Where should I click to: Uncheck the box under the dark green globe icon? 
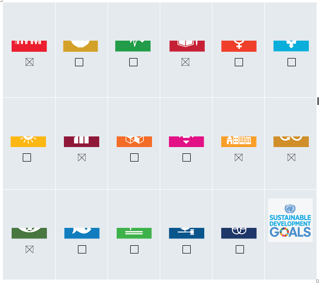[x=30, y=250]
